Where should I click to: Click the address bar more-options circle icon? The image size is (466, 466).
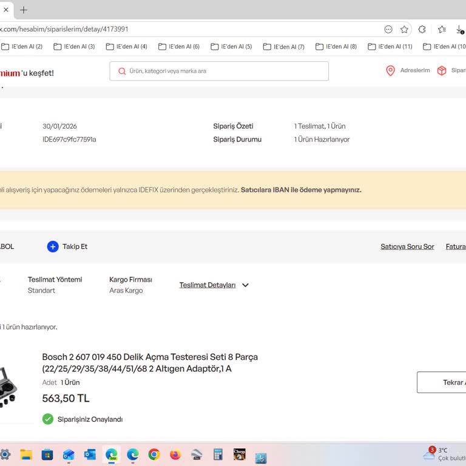click(x=388, y=29)
